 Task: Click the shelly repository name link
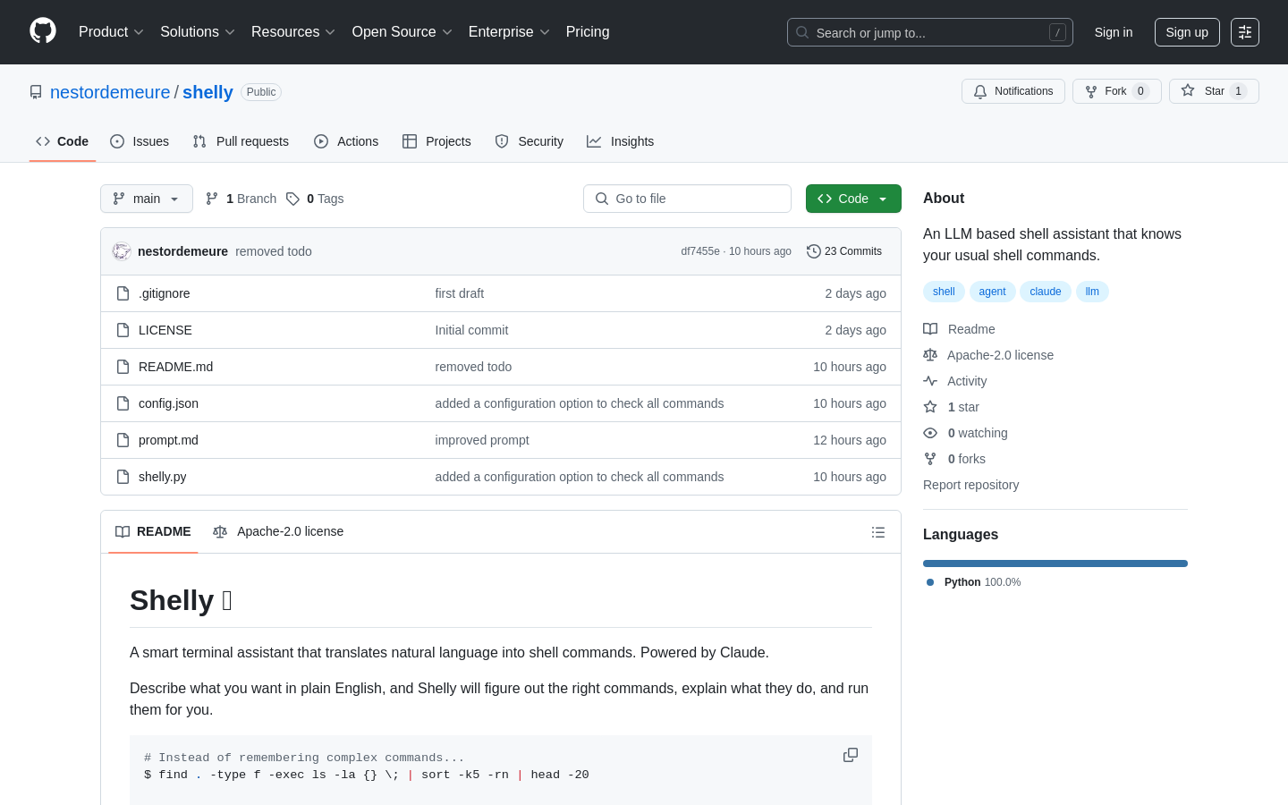tap(208, 92)
